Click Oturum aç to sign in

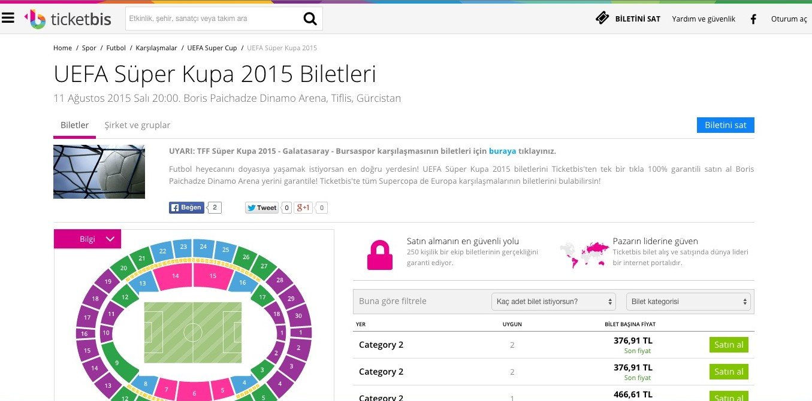[x=789, y=19]
